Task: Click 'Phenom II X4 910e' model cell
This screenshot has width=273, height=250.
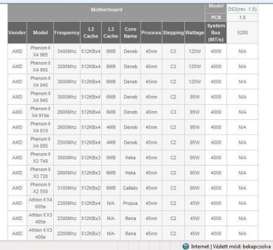Action: (x=40, y=112)
